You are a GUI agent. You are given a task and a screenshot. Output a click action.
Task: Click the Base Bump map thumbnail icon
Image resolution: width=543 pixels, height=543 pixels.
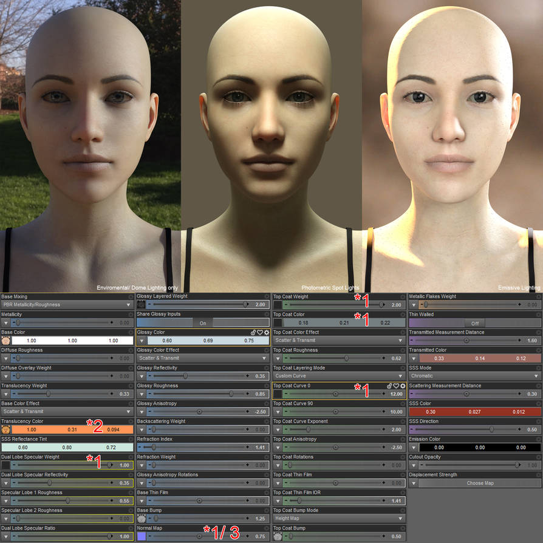[142, 519]
